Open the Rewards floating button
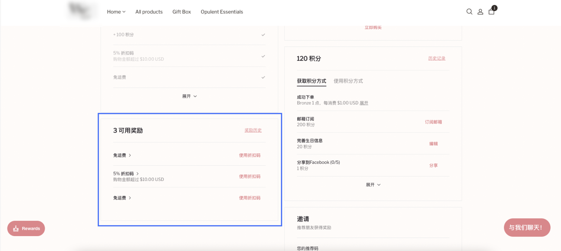This screenshot has height=251, width=561. click(26, 228)
